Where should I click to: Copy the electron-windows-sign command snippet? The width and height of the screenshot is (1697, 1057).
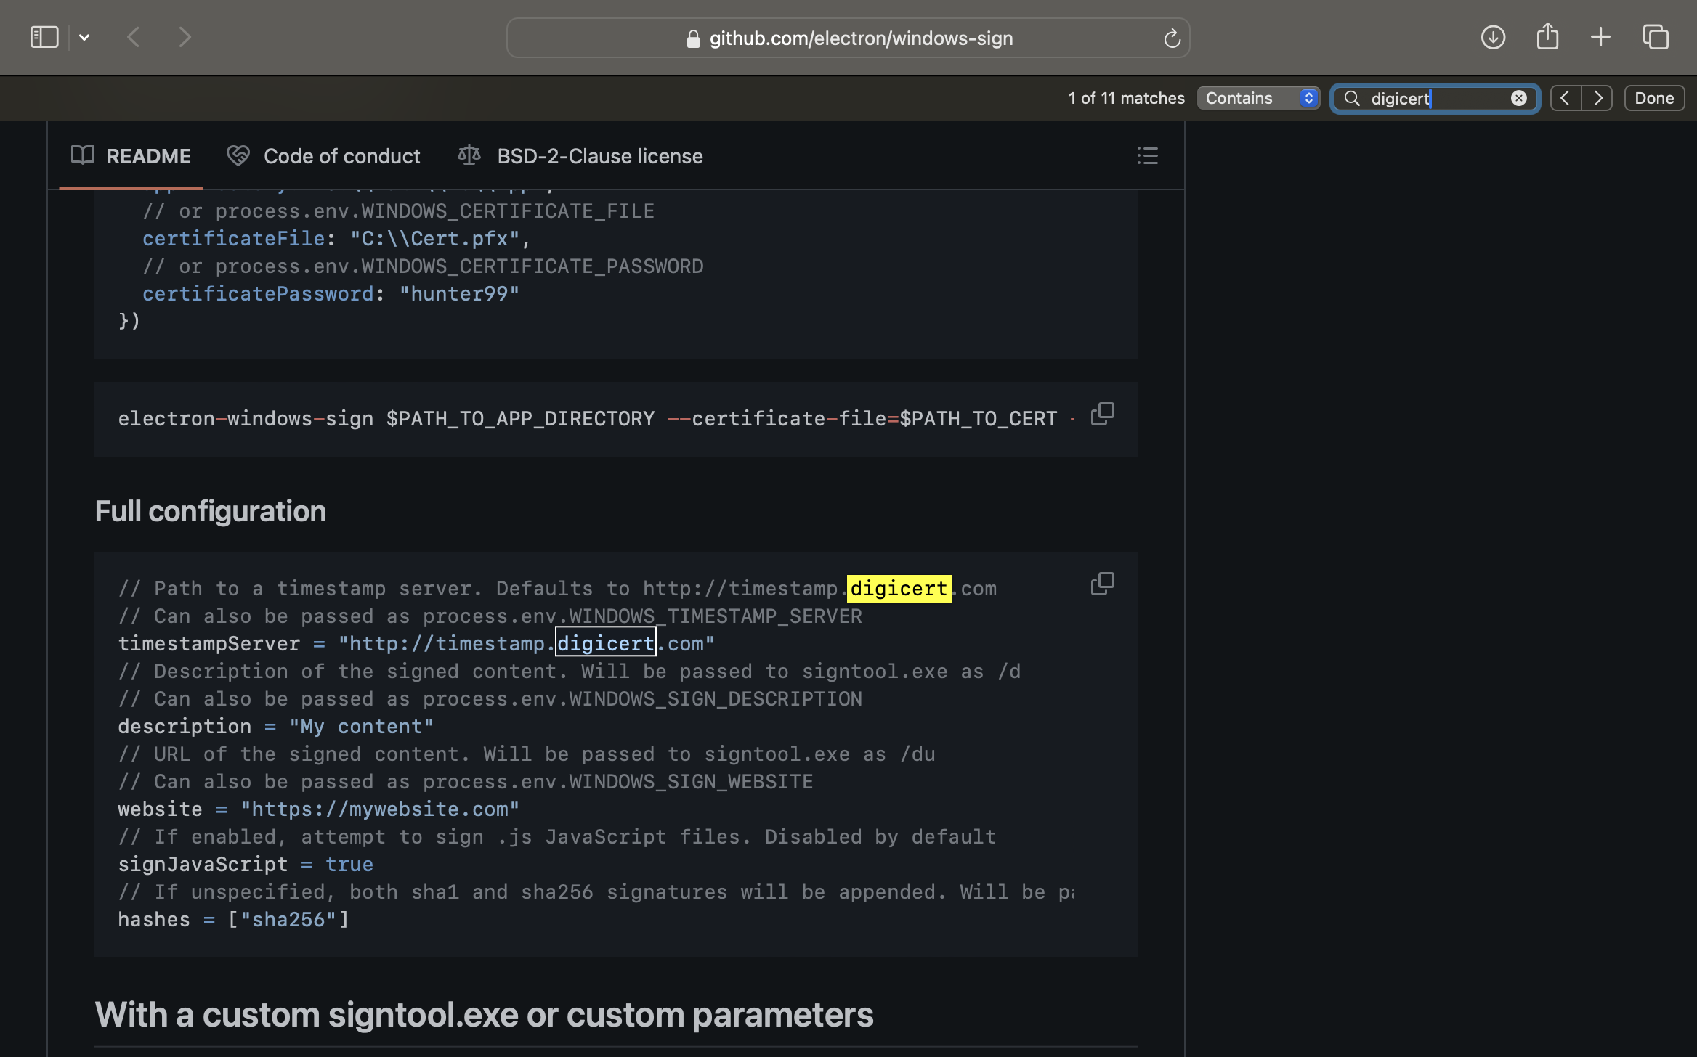click(1102, 414)
